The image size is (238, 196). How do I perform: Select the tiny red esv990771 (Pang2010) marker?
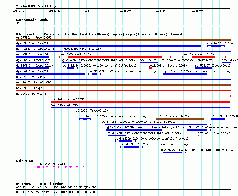(x=198, y=136)
